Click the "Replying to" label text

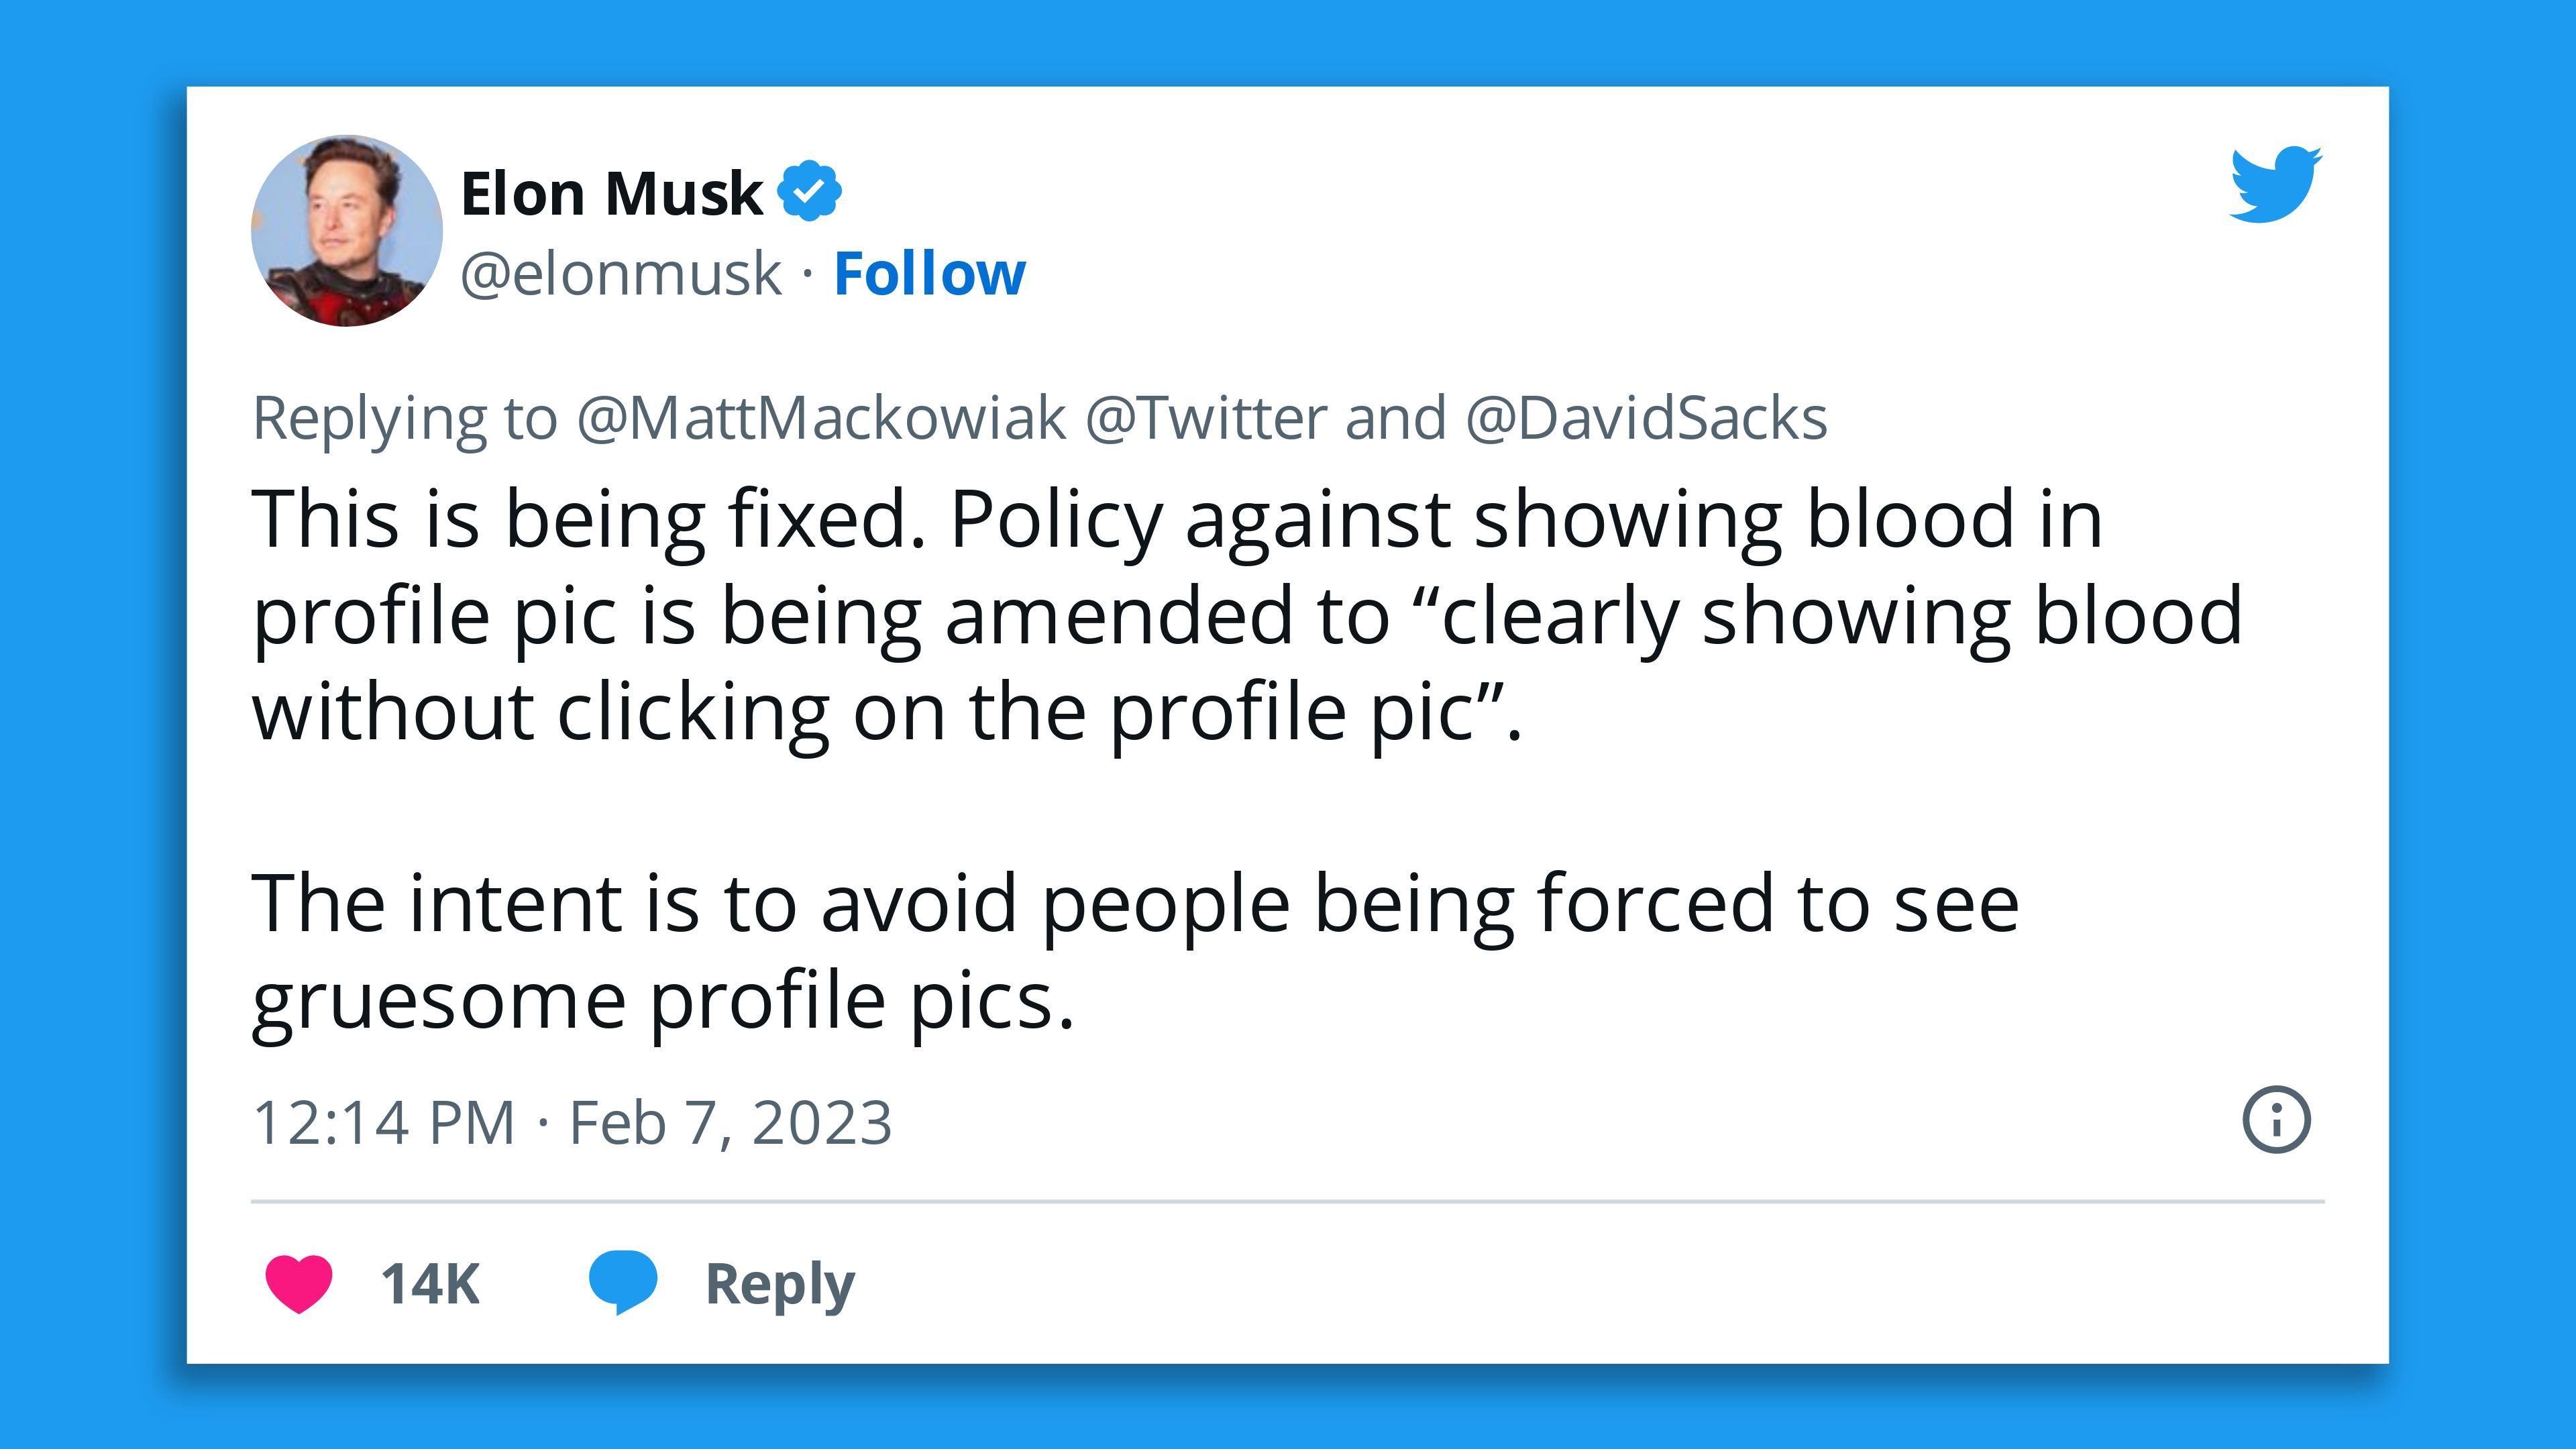pyautogui.click(x=404, y=418)
